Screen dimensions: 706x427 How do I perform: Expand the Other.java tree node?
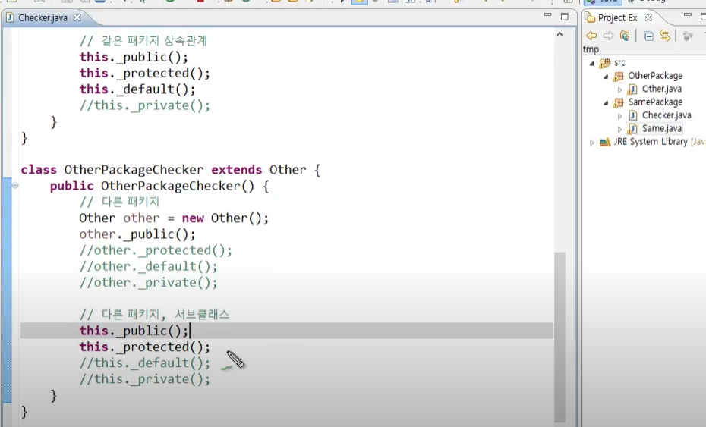pos(620,90)
